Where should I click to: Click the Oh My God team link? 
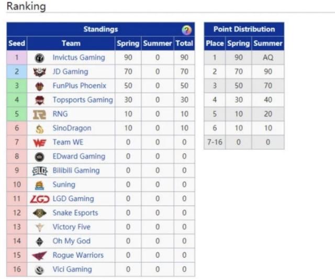click(71, 241)
